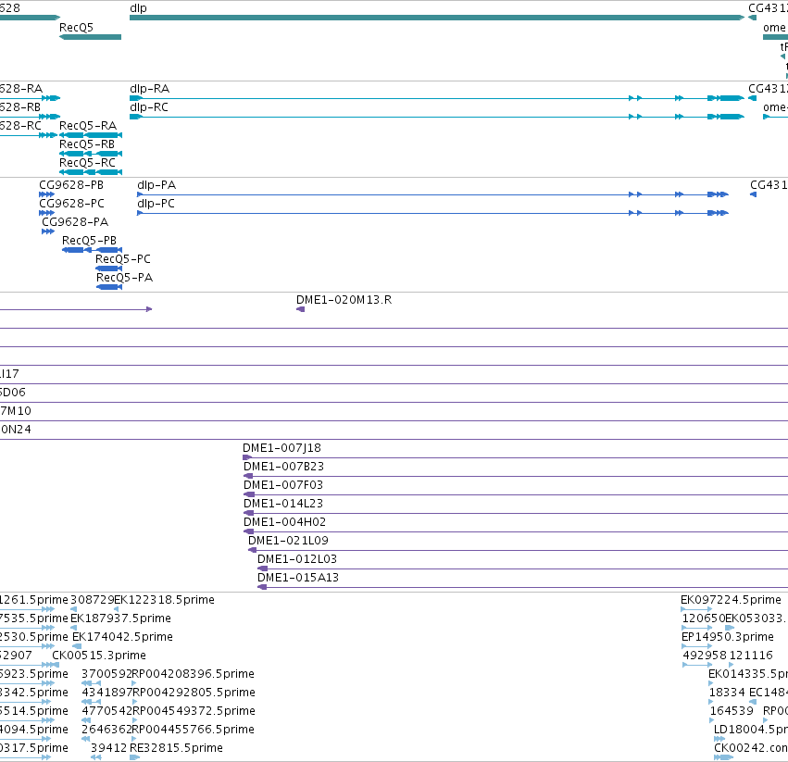Click the dlp gene name label

(138, 8)
